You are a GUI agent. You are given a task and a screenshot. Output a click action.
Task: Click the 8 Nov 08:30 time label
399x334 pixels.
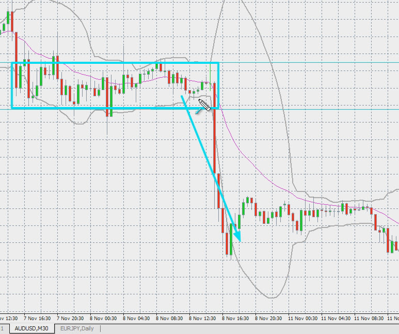point(170,318)
